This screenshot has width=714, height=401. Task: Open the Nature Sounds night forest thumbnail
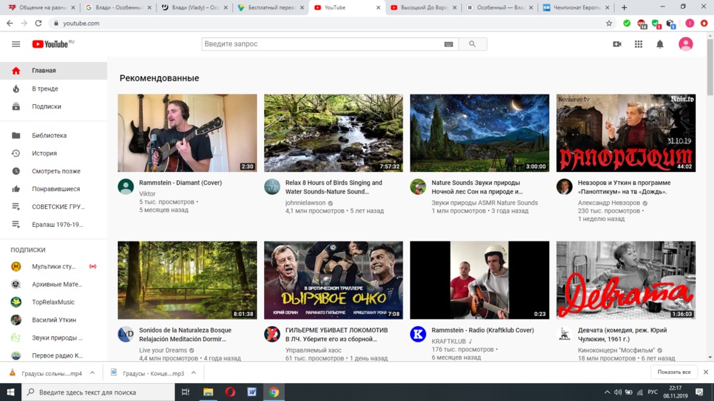(x=480, y=133)
